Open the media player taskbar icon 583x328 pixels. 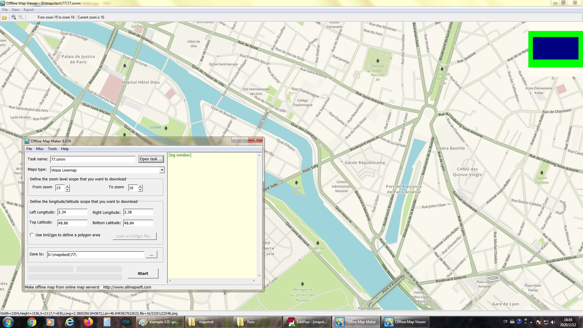point(50,322)
